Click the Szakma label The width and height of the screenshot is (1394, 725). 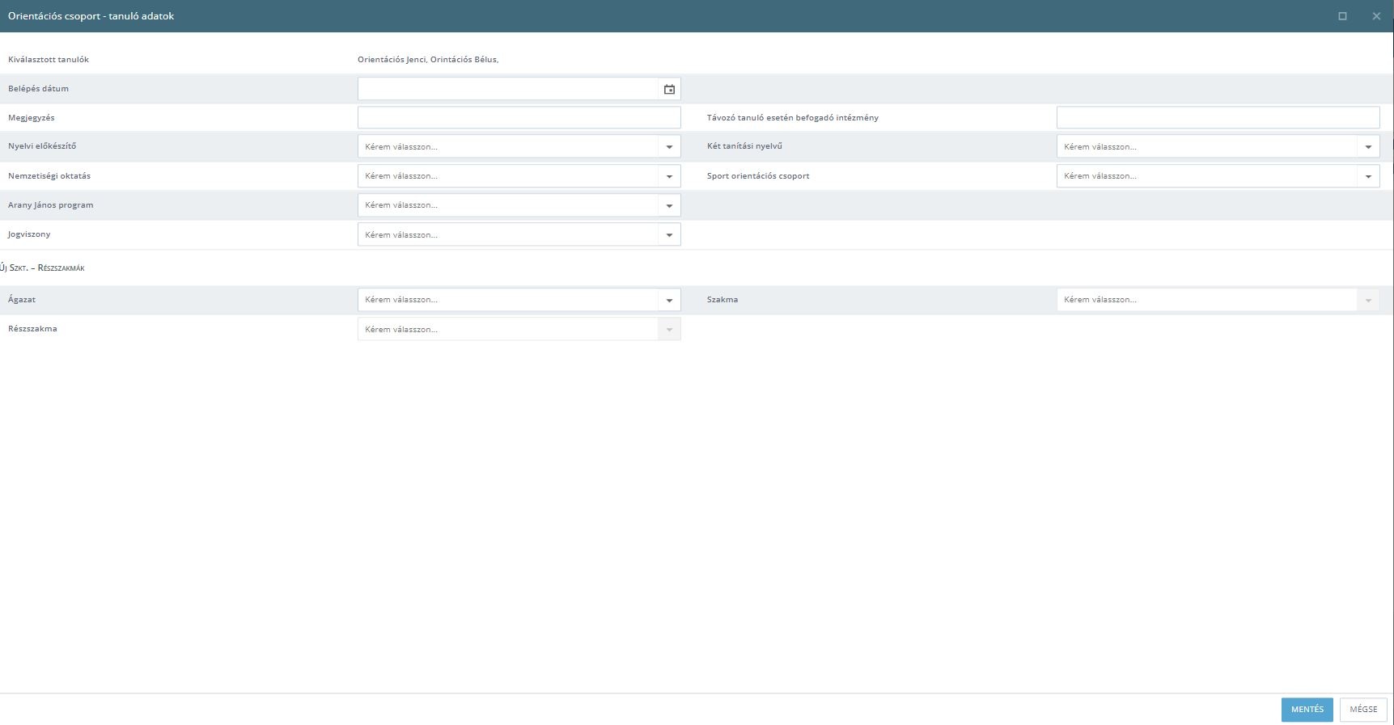tap(722, 300)
